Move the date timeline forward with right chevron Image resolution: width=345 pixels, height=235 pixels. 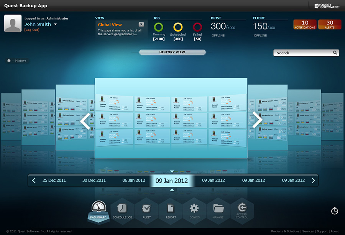point(313,181)
